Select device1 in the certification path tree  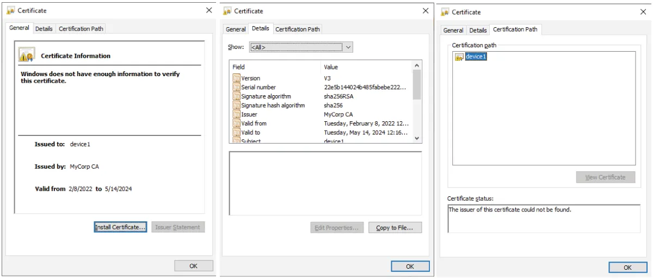pyautogui.click(x=476, y=57)
